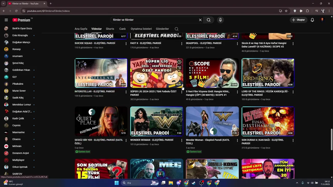Open a new browser tab
This screenshot has height=187, width=333.
click(50, 4)
